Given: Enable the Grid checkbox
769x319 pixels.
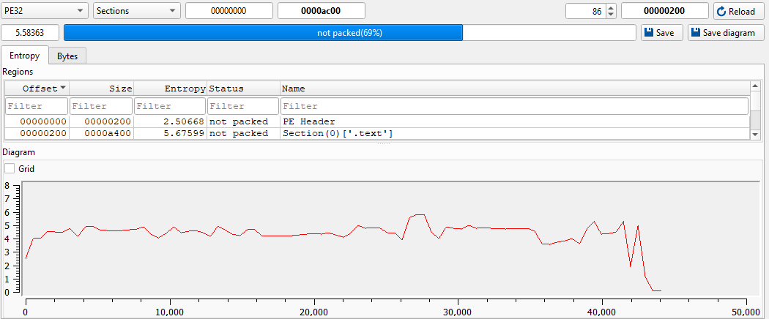Looking at the screenshot, I should [10, 168].
